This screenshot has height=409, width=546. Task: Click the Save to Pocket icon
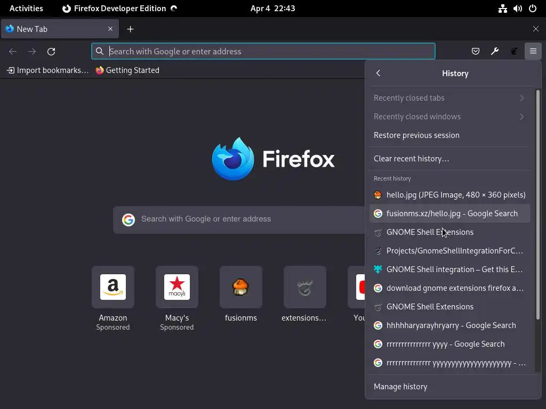tap(475, 52)
